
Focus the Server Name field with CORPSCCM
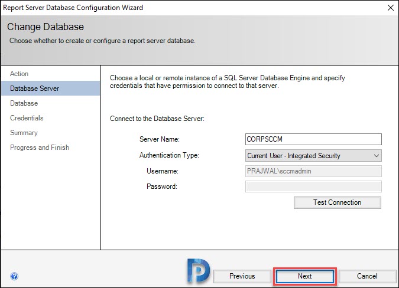(313, 139)
